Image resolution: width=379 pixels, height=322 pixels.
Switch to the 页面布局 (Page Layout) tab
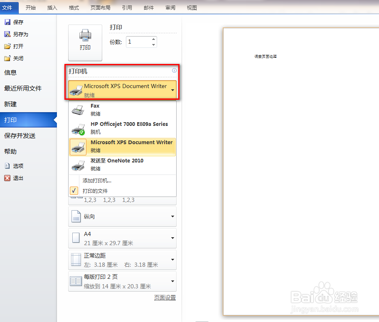[x=101, y=8]
